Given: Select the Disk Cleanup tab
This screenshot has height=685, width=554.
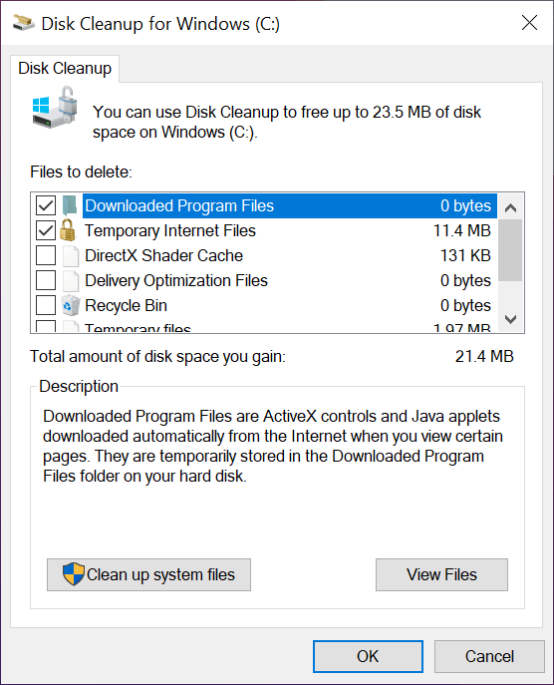Looking at the screenshot, I should pos(65,69).
